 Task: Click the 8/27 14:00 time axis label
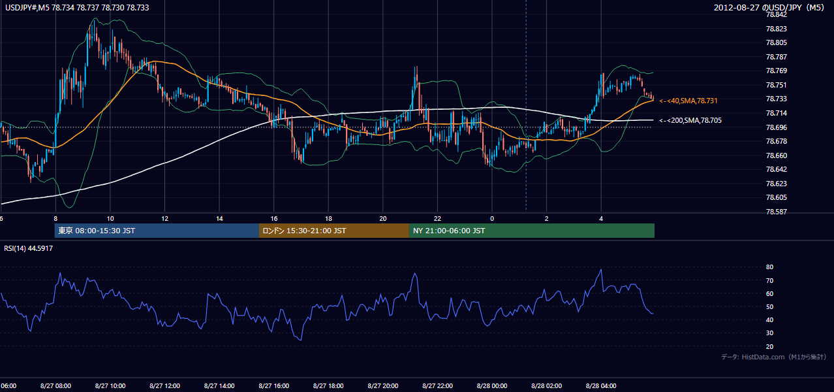point(219,385)
